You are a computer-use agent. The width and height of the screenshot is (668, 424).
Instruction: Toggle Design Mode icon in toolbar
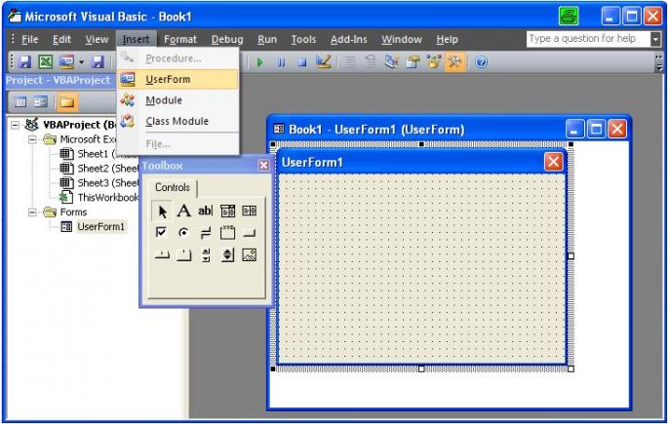324,62
